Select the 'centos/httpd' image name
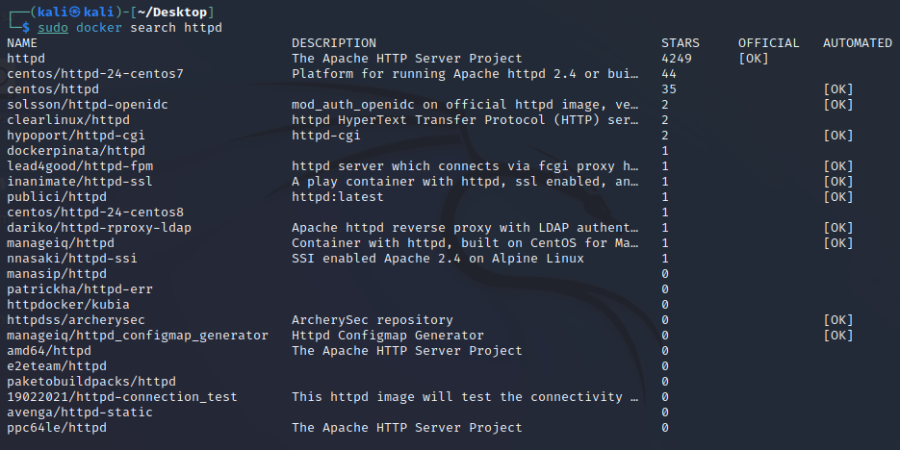900x450 pixels. [x=53, y=89]
